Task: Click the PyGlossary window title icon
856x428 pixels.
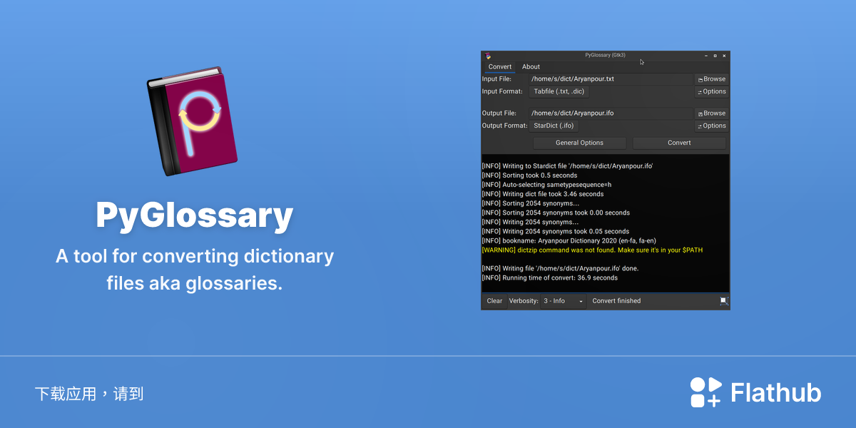Action: pyautogui.click(x=488, y=55)
